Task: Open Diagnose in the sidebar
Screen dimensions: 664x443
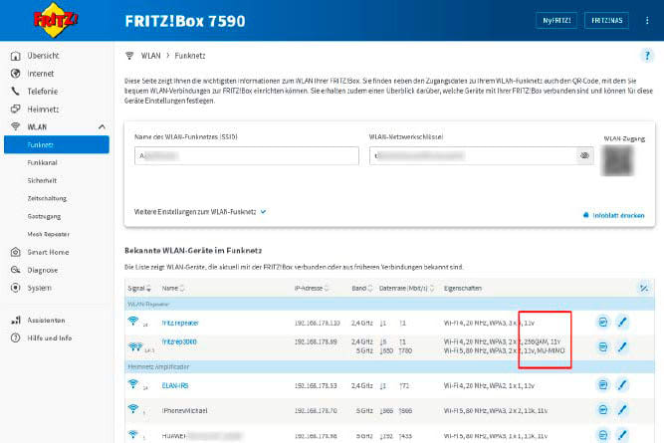Action: (x=43, y=270)
